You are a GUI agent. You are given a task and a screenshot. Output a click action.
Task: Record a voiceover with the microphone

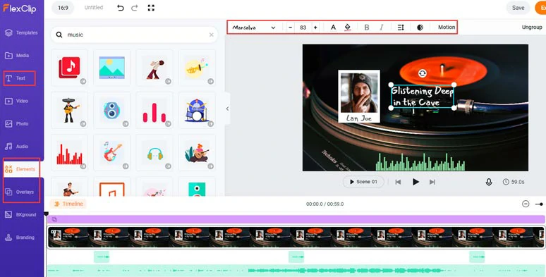(x=489, y=182)
